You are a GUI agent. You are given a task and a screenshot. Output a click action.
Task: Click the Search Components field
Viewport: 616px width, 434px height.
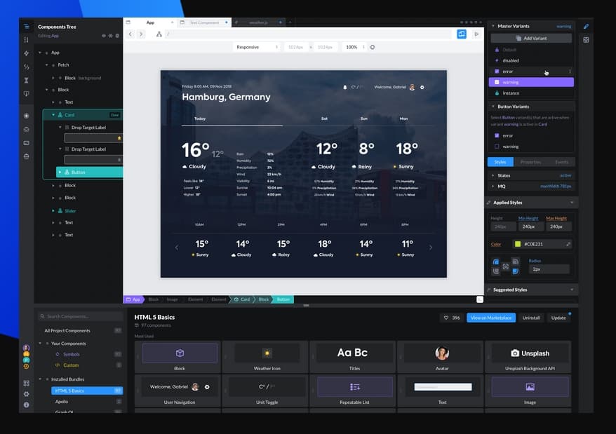pos(81,317)
